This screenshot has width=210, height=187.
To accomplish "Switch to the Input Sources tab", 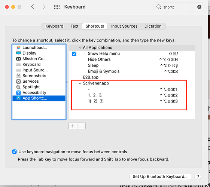I will click(124, 26).
